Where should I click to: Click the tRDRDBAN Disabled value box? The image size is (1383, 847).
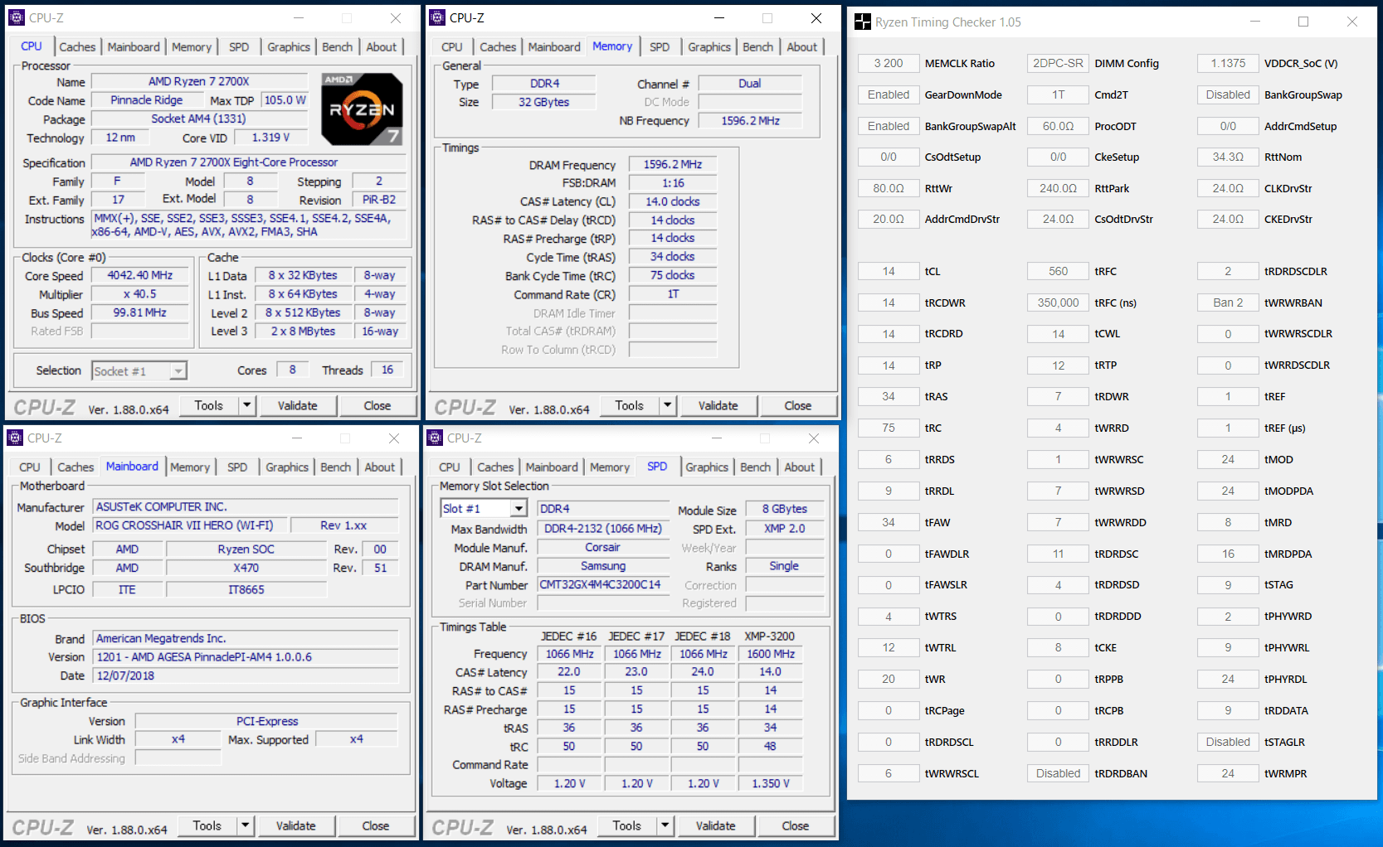tap(1058, 773)
